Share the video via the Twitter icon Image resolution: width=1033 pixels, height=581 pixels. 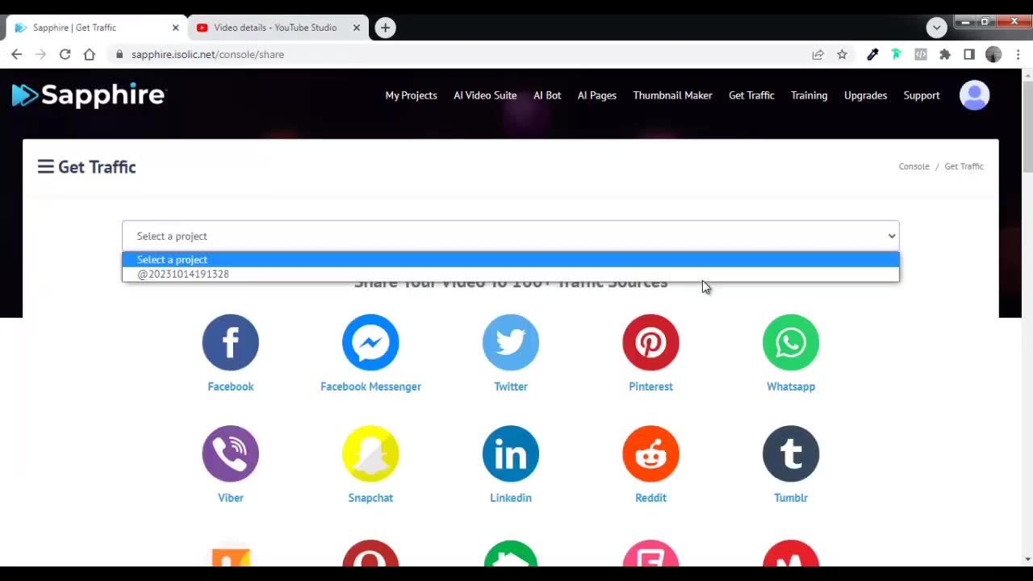[x=511, y=342]
